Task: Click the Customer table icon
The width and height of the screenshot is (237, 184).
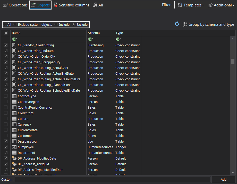Action: coord(14,136)
